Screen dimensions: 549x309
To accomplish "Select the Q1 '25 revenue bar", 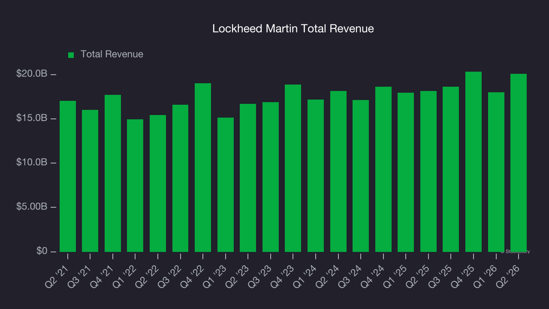I will pyautogui.click(x=406, y=172).
